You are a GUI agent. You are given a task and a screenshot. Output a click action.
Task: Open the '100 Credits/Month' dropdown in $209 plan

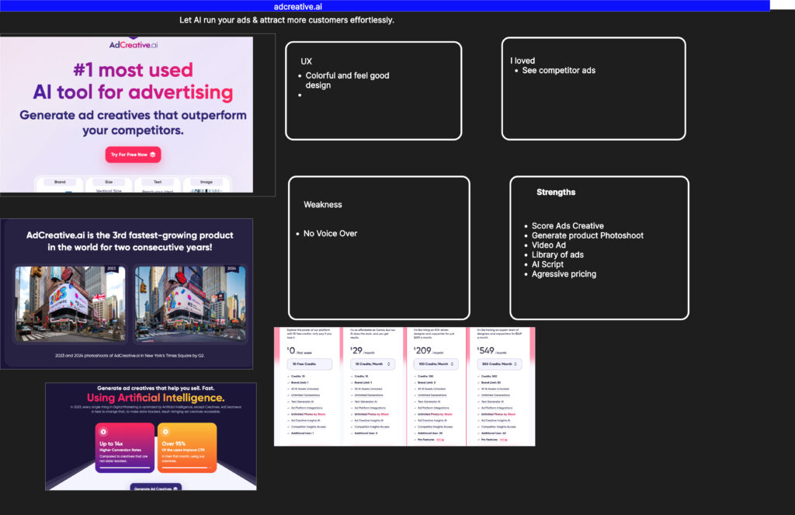pos(433,364)
